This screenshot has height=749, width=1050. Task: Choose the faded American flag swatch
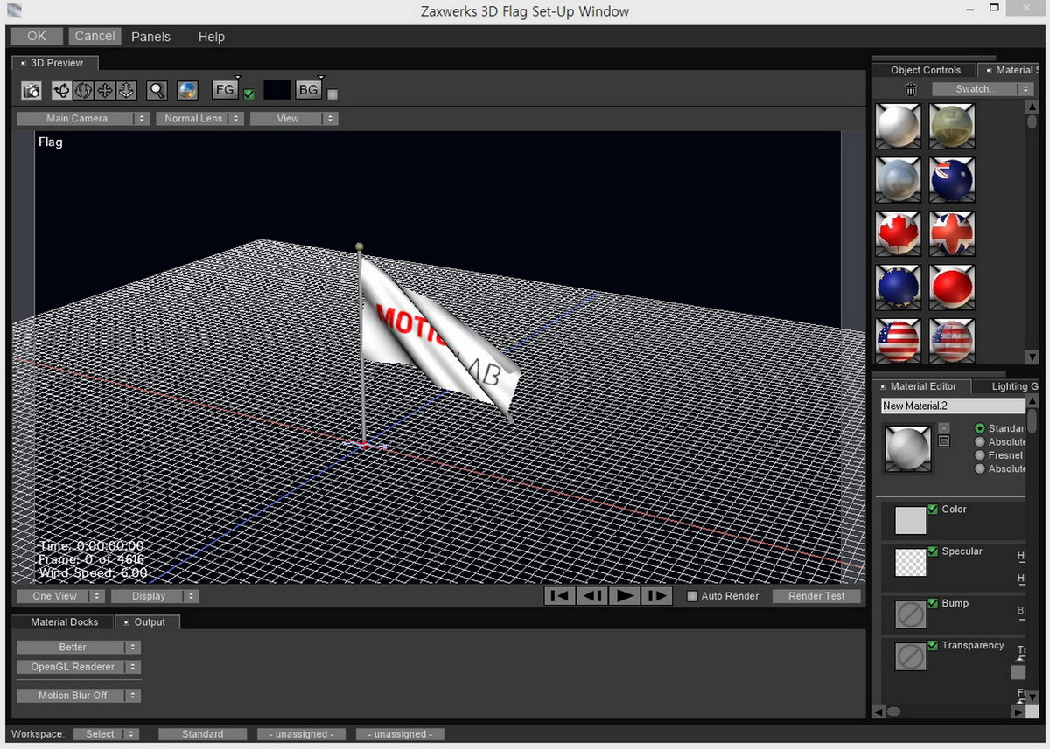[x=952, y=341]
